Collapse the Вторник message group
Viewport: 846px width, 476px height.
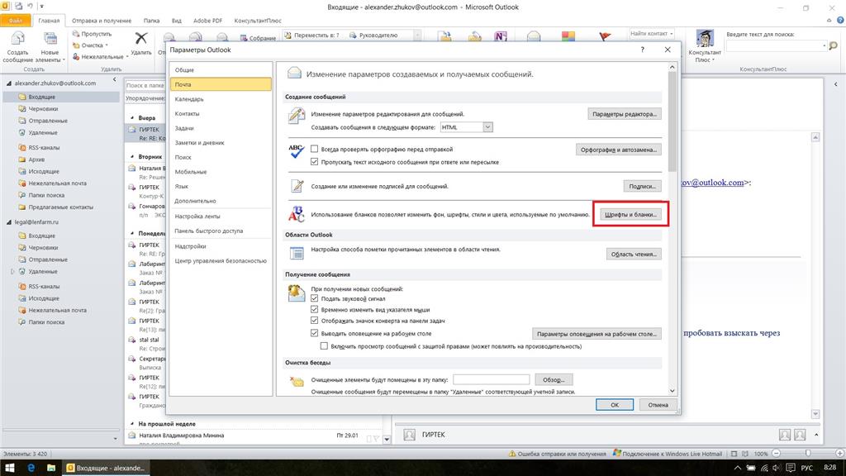point(132,156)
